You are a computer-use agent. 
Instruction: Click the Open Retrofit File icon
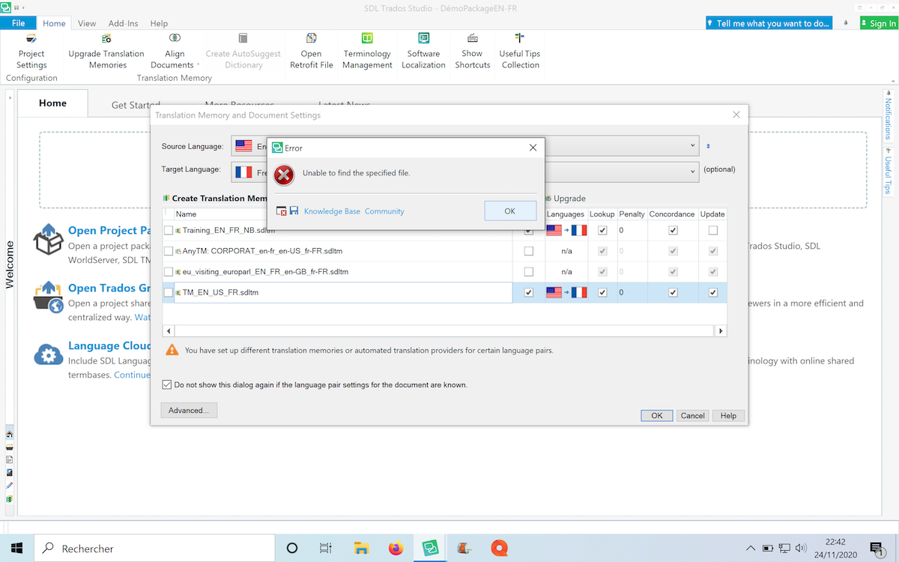click(311, 38)
